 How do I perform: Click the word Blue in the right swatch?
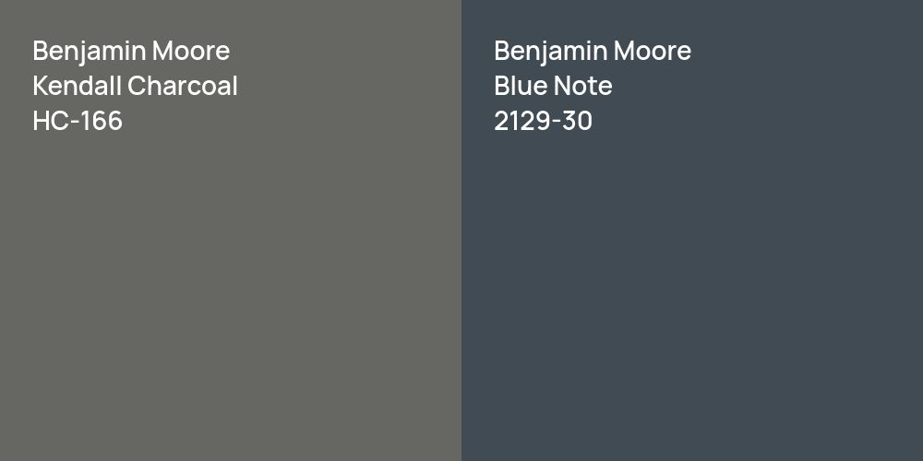point(520,86)
